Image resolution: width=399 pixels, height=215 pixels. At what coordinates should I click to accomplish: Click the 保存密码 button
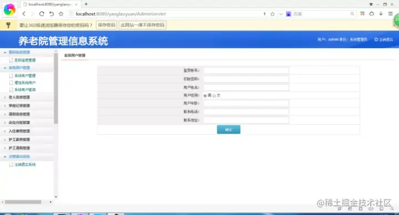pyautogui.click(x=106, y=25)
